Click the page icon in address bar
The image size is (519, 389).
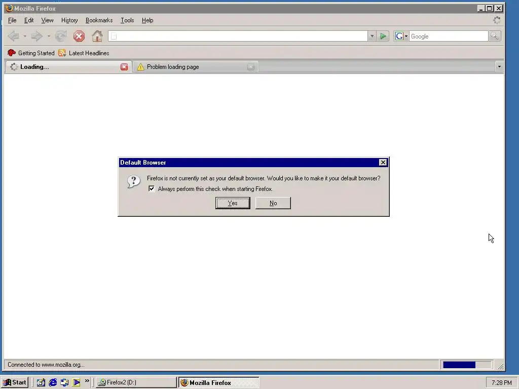(114, 36)
